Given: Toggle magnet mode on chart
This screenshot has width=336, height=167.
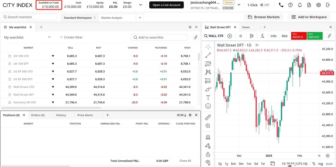Looking at the screenshot, I should click(x=208, y=137).
